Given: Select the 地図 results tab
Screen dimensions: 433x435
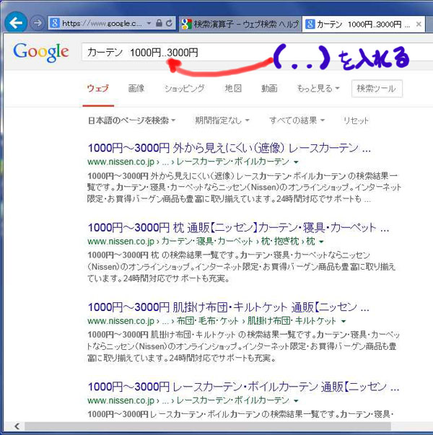Looking at the screenshot, I should coord(233,89).
